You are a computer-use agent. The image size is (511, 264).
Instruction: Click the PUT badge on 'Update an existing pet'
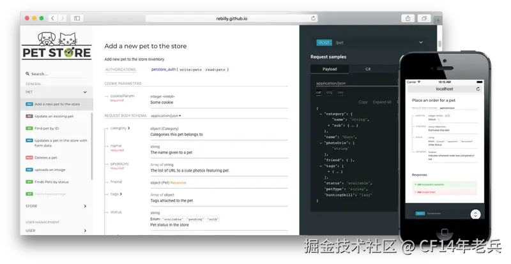(29, 116)
